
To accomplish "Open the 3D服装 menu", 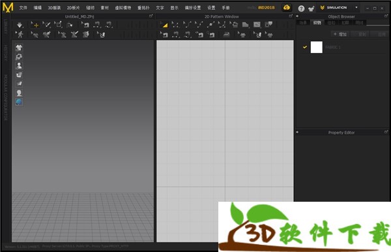I will 54,8.
